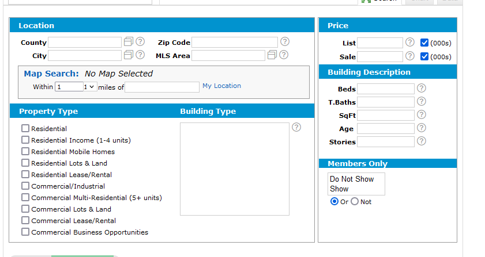
Task: Click the Within distance text box
Action: [x=69, y=87]
